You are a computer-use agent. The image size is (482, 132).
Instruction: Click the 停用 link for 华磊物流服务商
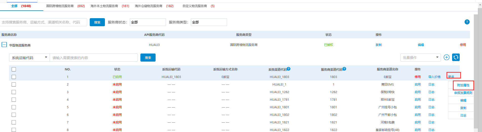pos(463,45)
